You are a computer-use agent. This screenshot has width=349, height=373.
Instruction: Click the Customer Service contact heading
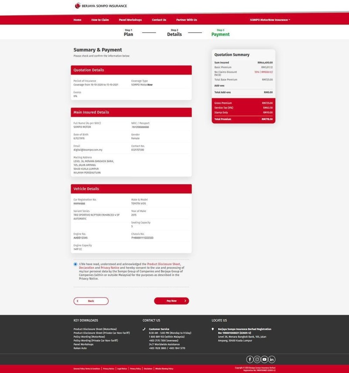159,329
